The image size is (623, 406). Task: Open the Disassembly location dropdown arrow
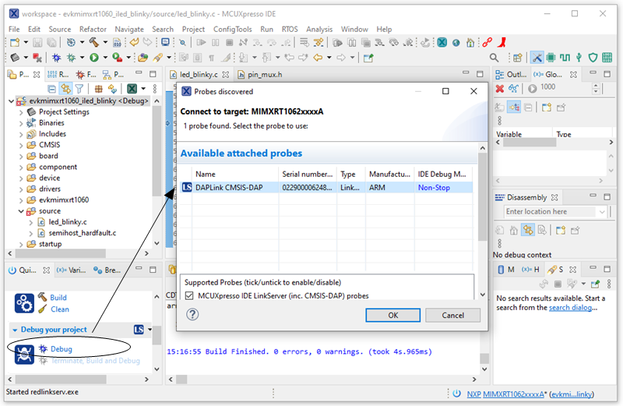602,212
